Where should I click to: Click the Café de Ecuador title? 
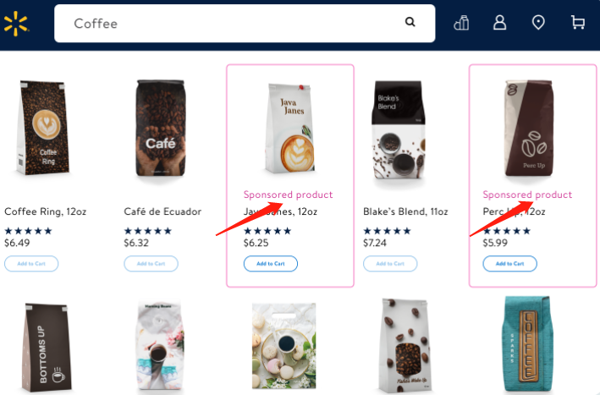click(x=162, y=211)
